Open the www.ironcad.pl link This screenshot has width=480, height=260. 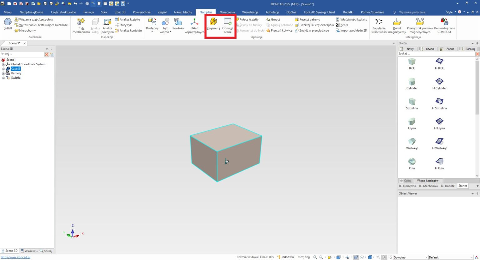click(16, 257)
